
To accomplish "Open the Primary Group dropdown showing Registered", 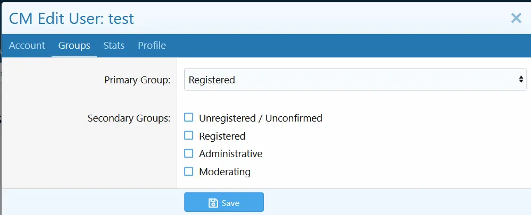I will 351,80.
